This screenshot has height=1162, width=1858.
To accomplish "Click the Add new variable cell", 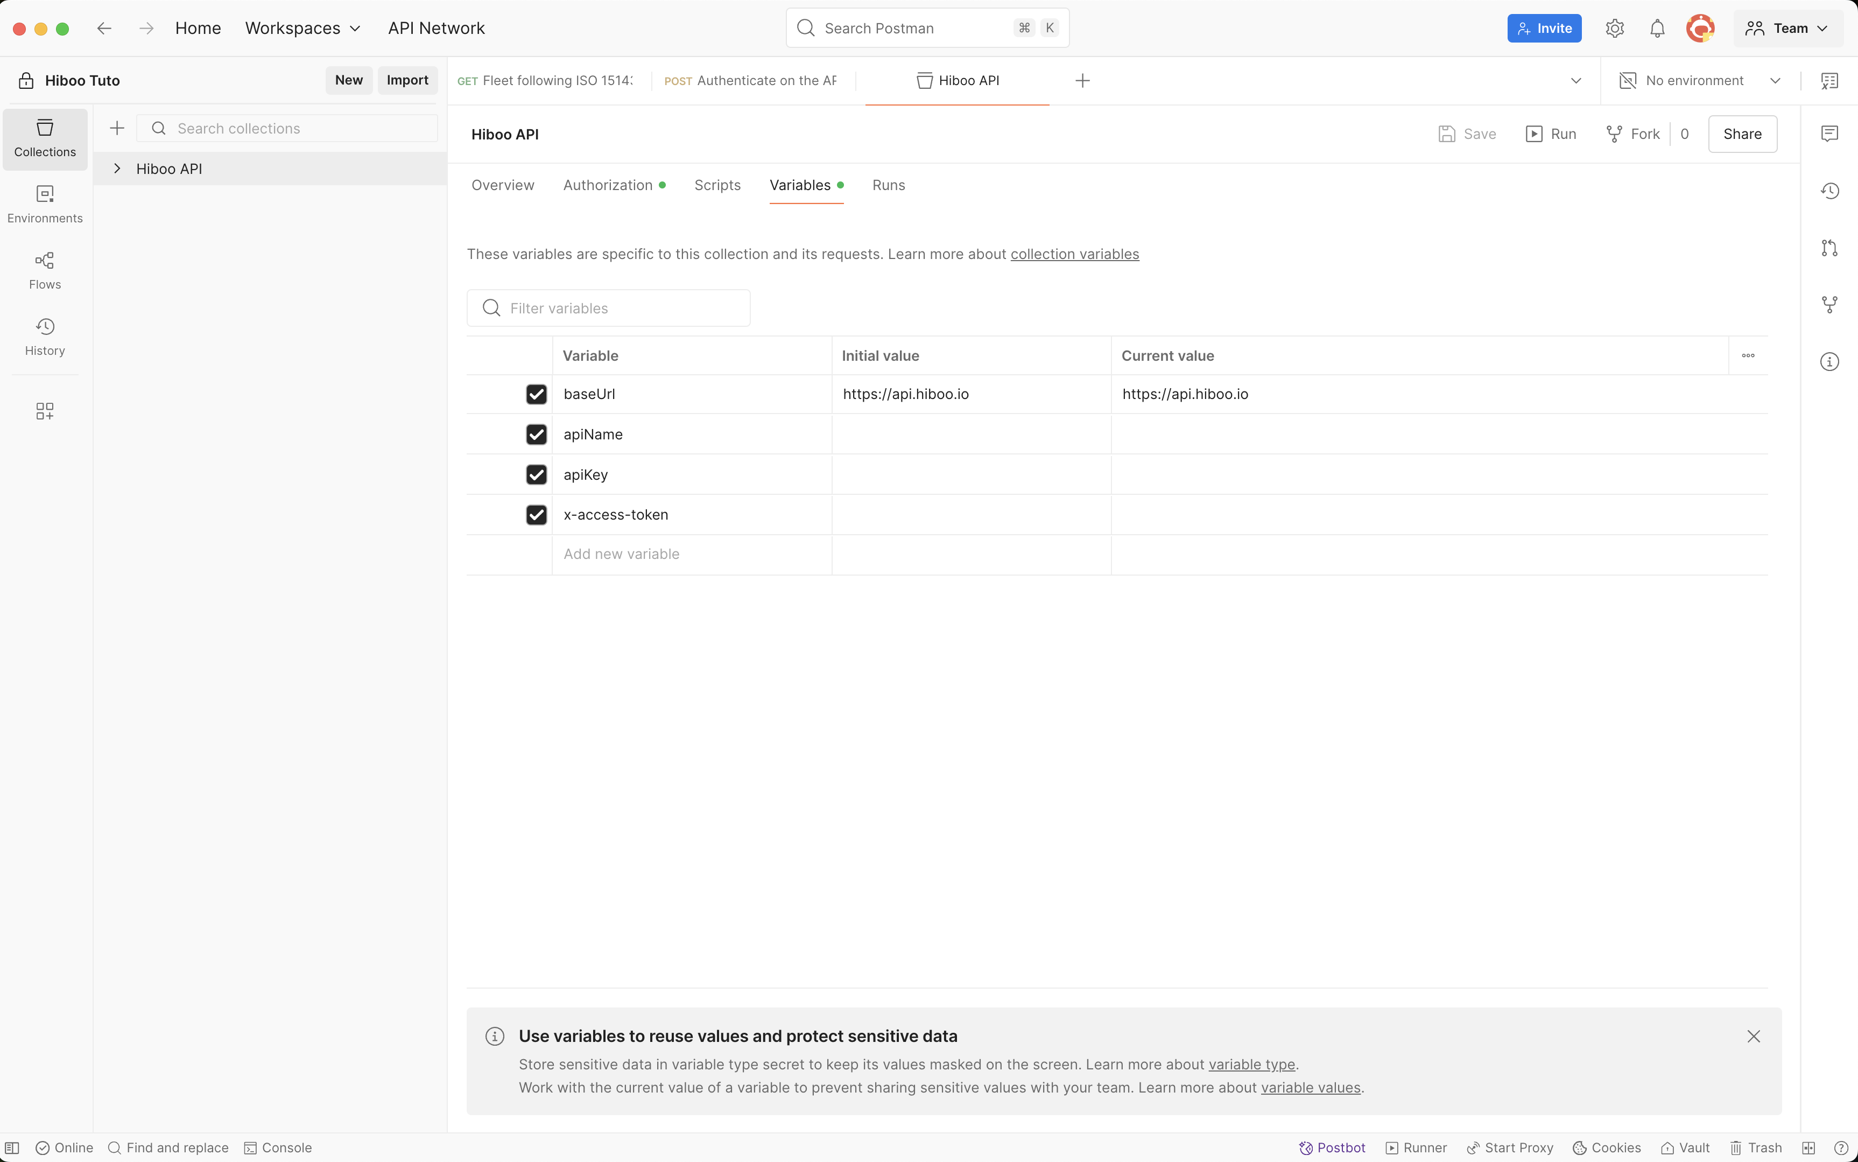I will pyautogui.click(x=691, y=554).
